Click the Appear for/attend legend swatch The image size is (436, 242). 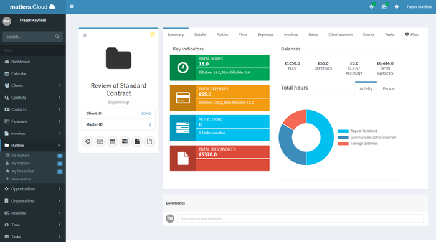click(343, 131)
